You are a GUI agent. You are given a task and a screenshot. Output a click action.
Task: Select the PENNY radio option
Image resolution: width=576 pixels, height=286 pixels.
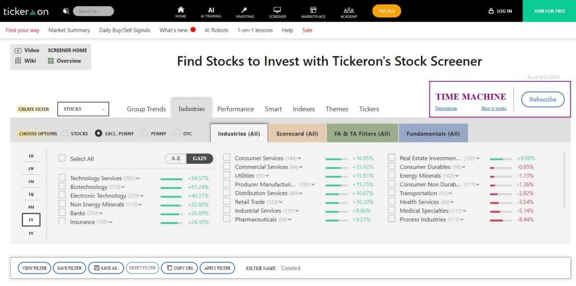(144, 133)
